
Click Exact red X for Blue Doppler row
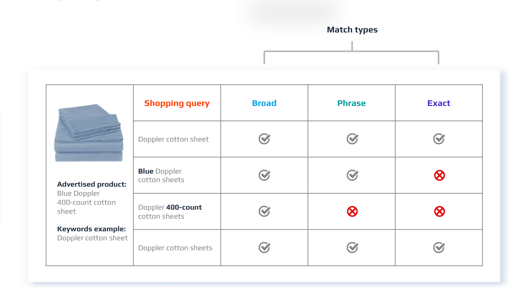point(439,175)
